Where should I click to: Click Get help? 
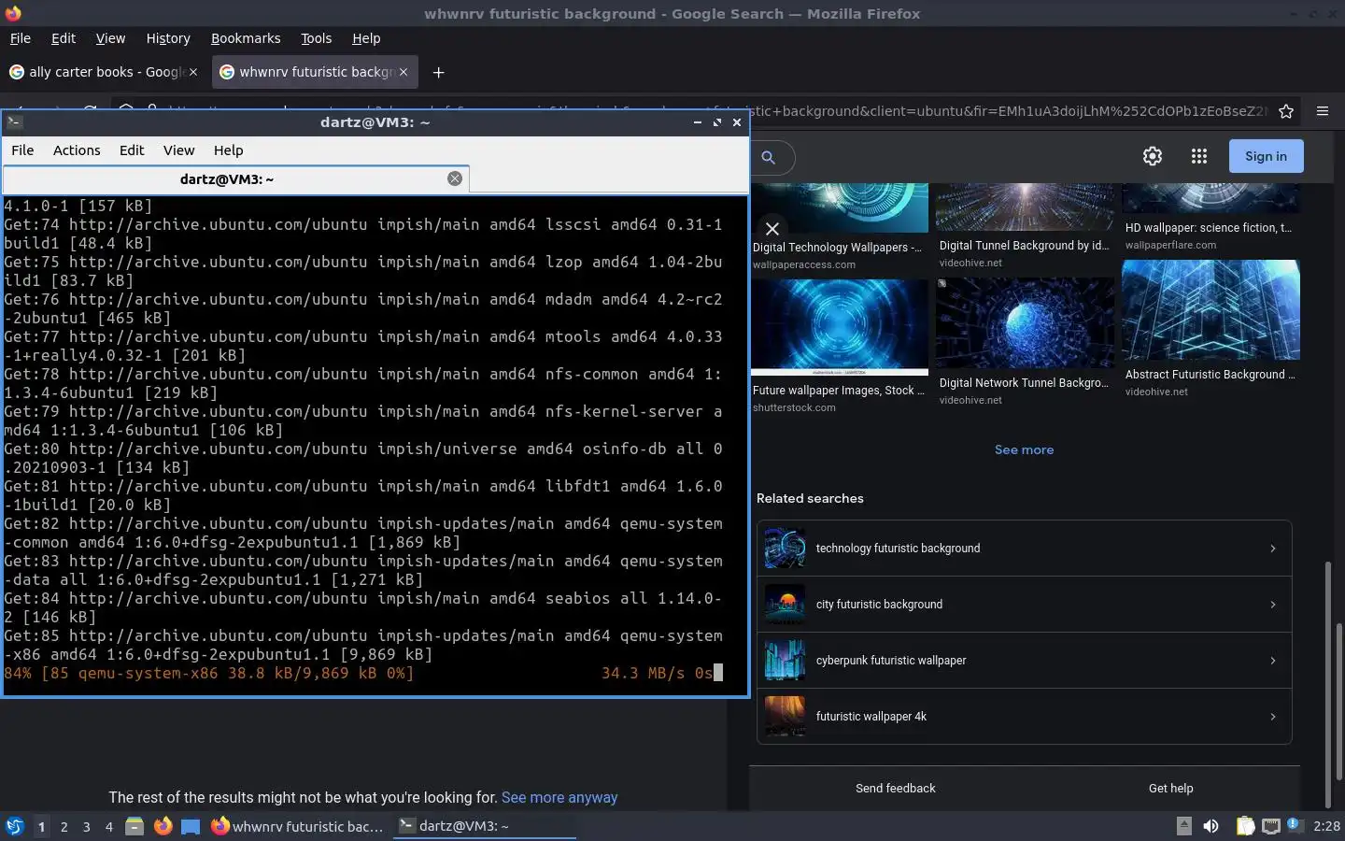(1170, 788)
